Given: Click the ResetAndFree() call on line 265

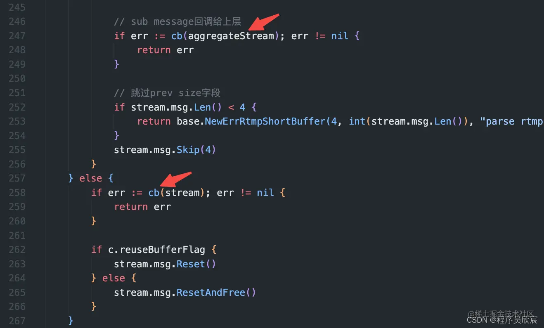Looking at the screenshot, I should 216,293.
